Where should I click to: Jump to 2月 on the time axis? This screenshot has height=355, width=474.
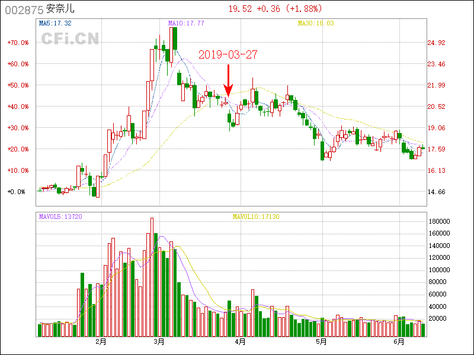tap(100, 342)
